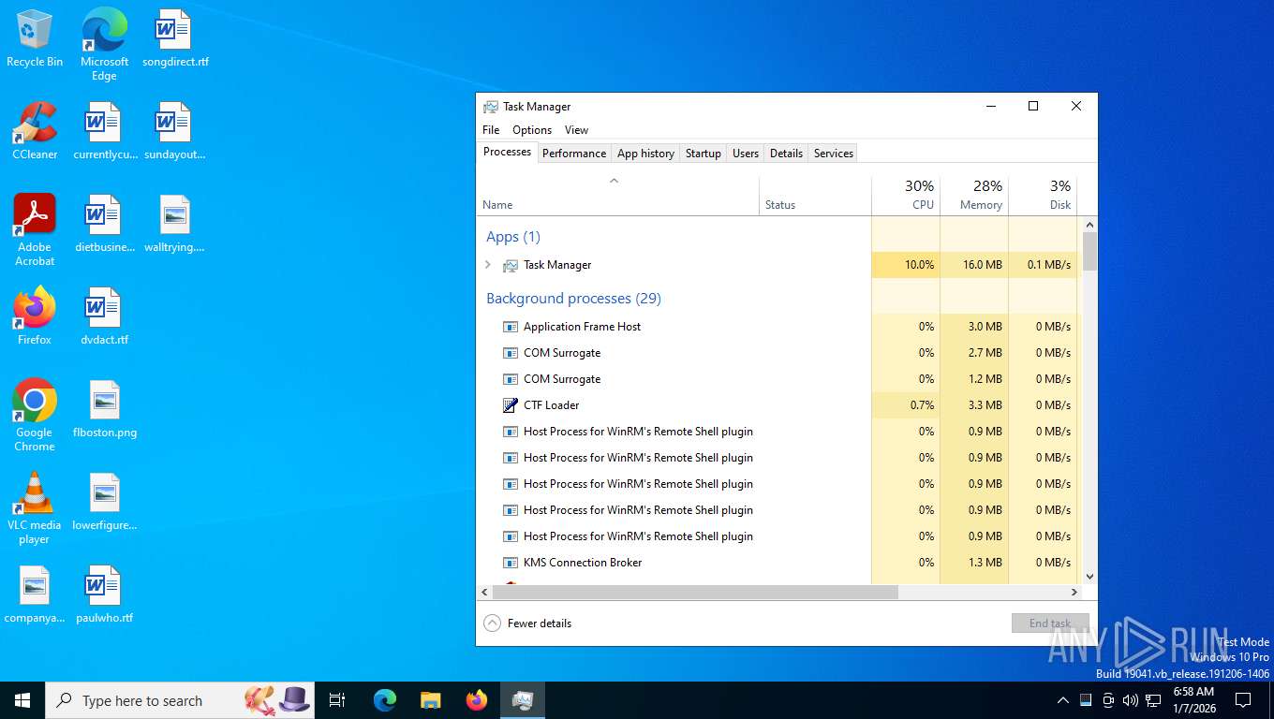The image size is (1274, 719).
Task: Sort by the Memory column header
Action: coord(974,196)
